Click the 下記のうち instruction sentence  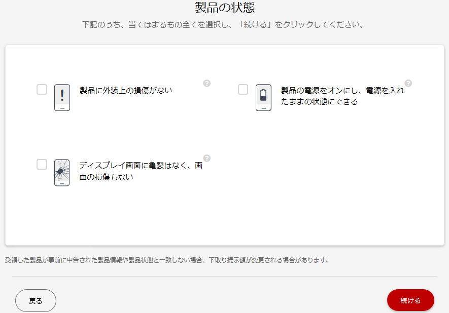coord(224,25)
